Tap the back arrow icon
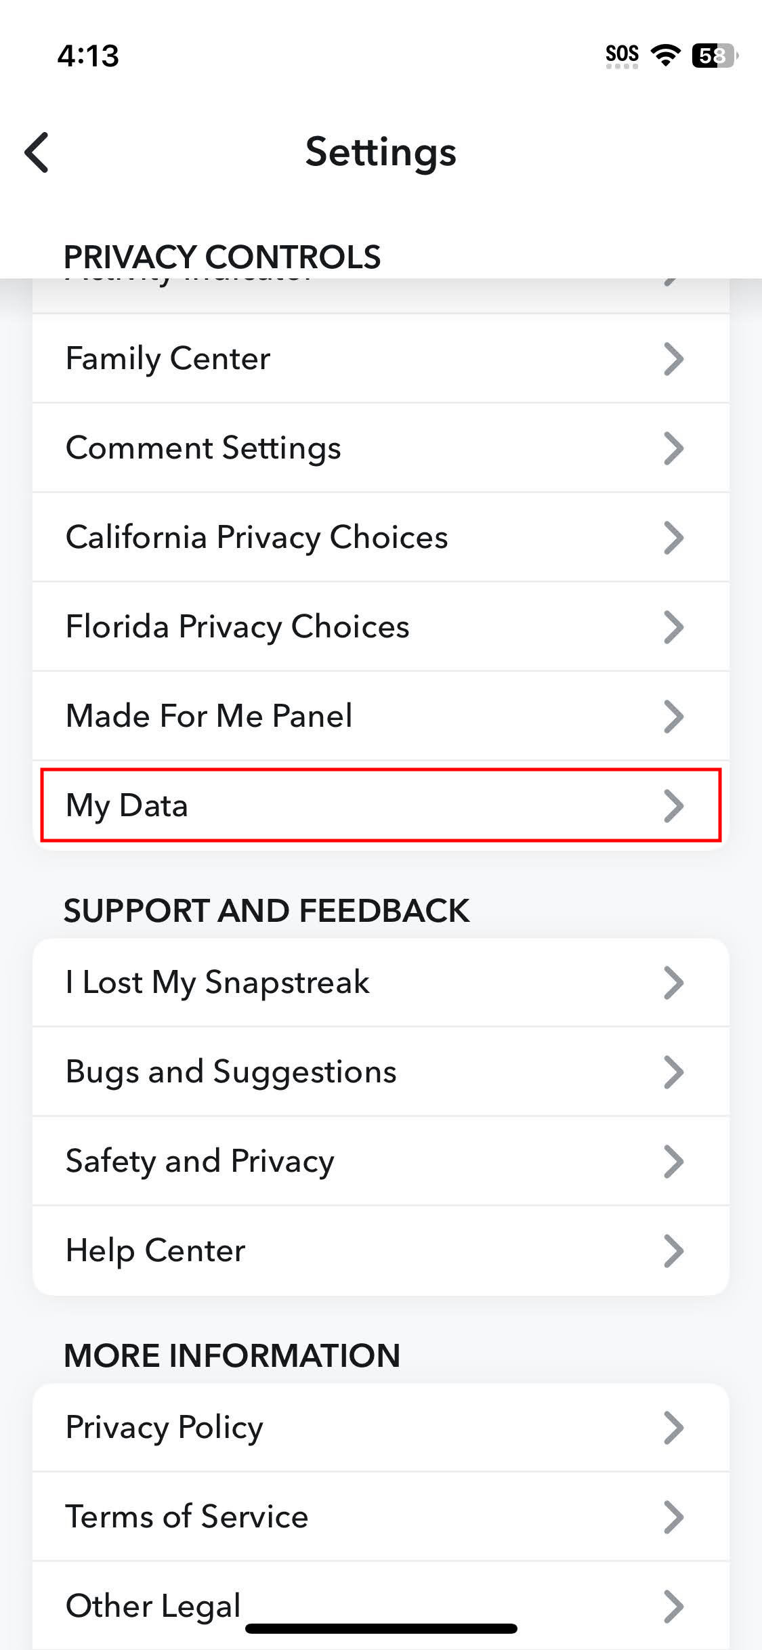This screenshot has width=762, height=1650. [37, 152]
